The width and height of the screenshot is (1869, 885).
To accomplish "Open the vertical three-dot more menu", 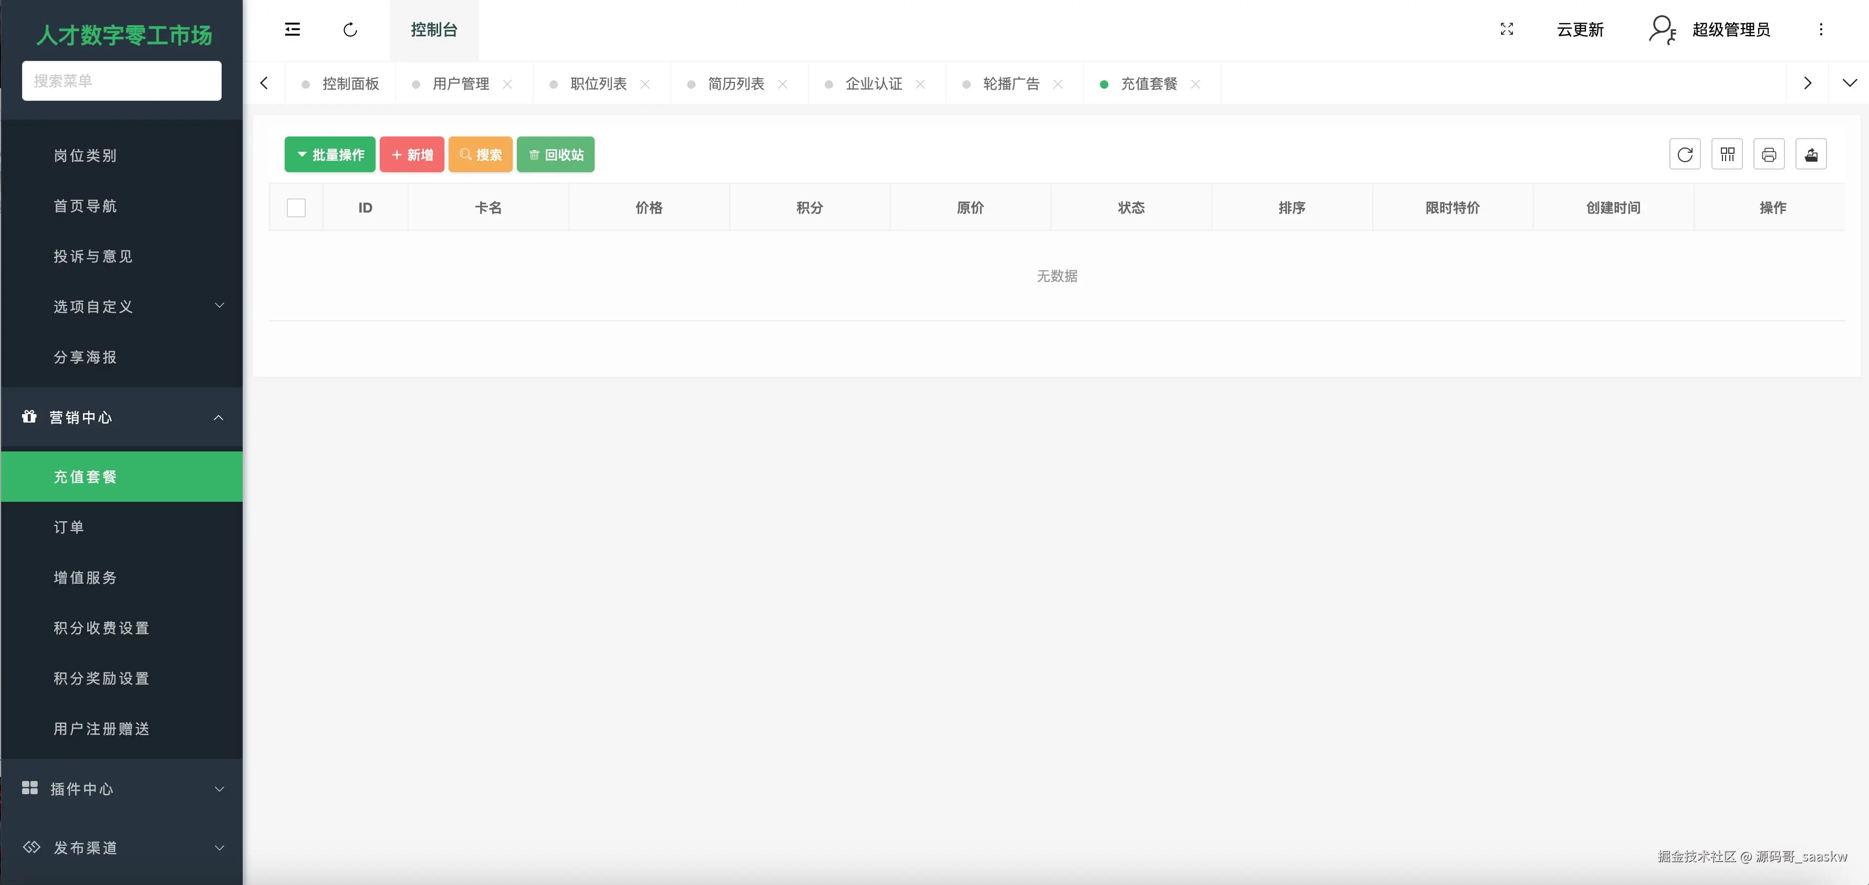I will [1820, 30].
